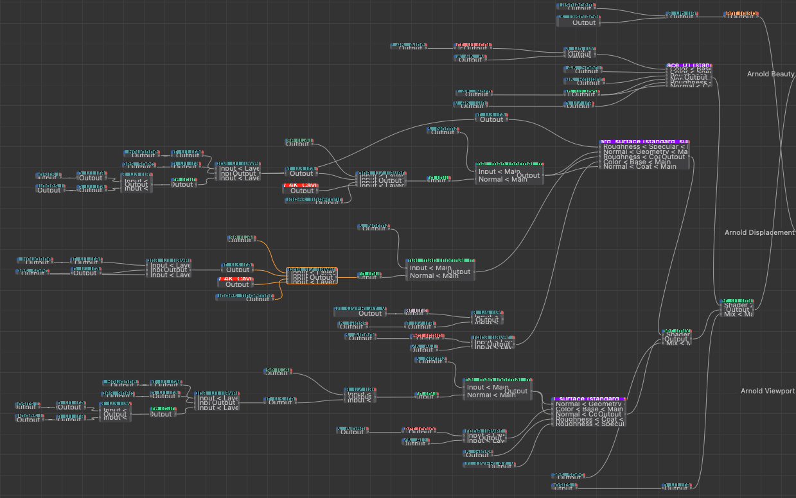Select the topmost purple standard surface node header
796x498 pixels.
[x=689, y=65]
